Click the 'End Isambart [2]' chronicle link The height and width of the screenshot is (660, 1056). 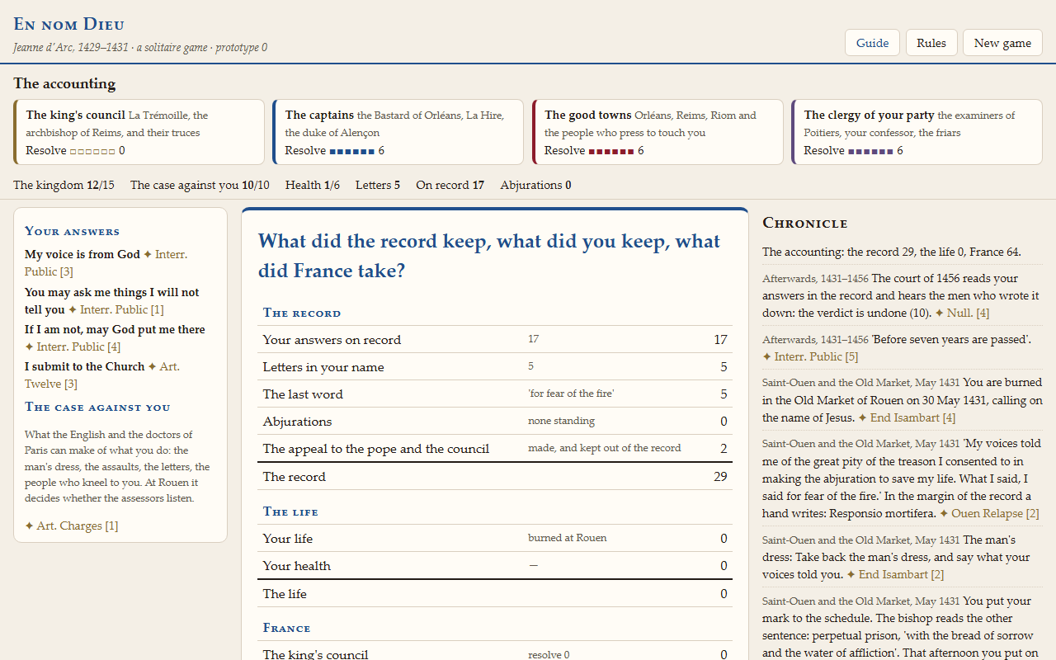pyautogui.click(x=902, y=574)
